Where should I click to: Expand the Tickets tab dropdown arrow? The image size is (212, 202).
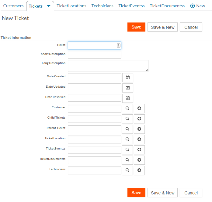pyautogui.click(x=49, y=6)
